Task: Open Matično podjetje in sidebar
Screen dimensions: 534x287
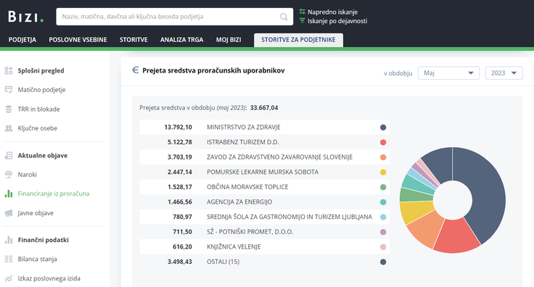Action: coord(41,90)
